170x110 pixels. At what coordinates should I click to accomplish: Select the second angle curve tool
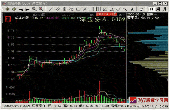pos(112,9)
